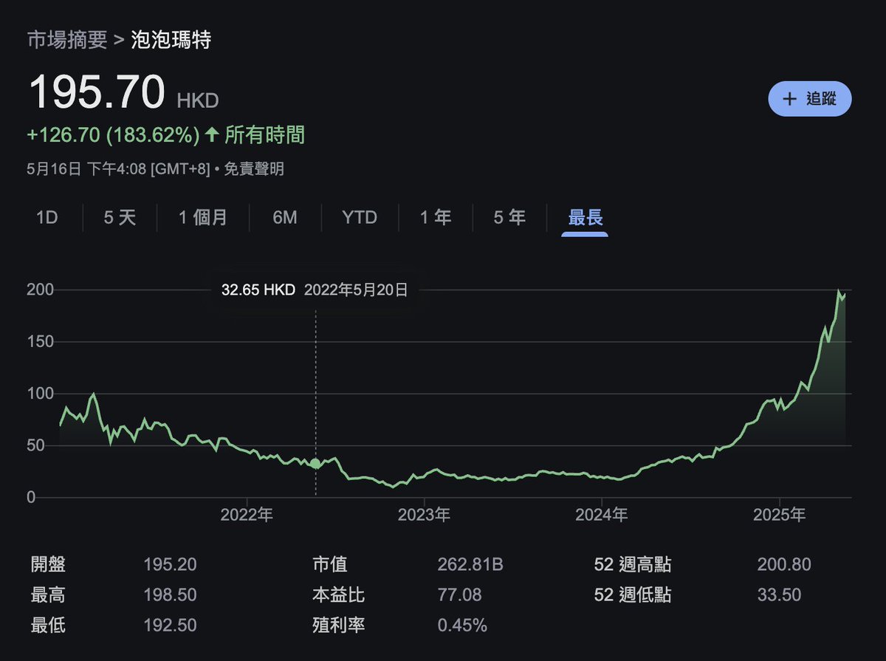The image size is (886, 661).
Task: Click the 泡泡瑪特 stock name
Action: point(171,40)
